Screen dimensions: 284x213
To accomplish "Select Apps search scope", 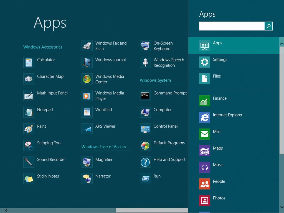I will (x=234, y=45).
